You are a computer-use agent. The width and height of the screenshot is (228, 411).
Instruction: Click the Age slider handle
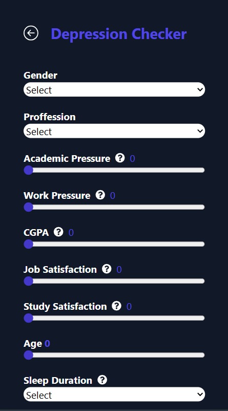point(28,355)
